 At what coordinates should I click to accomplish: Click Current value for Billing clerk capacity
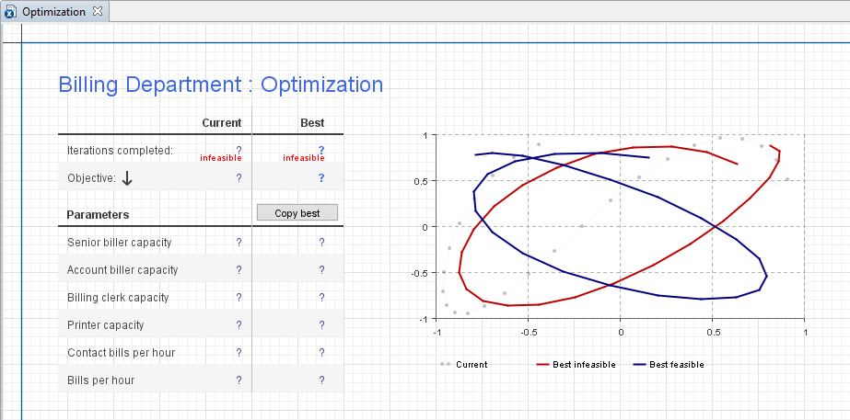click(239, 298)
